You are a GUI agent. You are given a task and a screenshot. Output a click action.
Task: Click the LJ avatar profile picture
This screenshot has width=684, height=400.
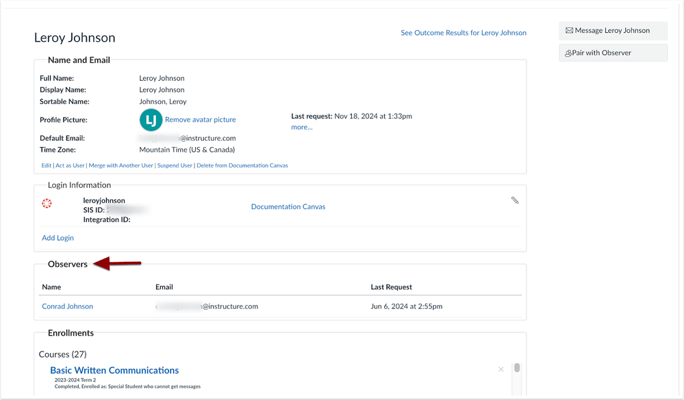tap(151, 120)
